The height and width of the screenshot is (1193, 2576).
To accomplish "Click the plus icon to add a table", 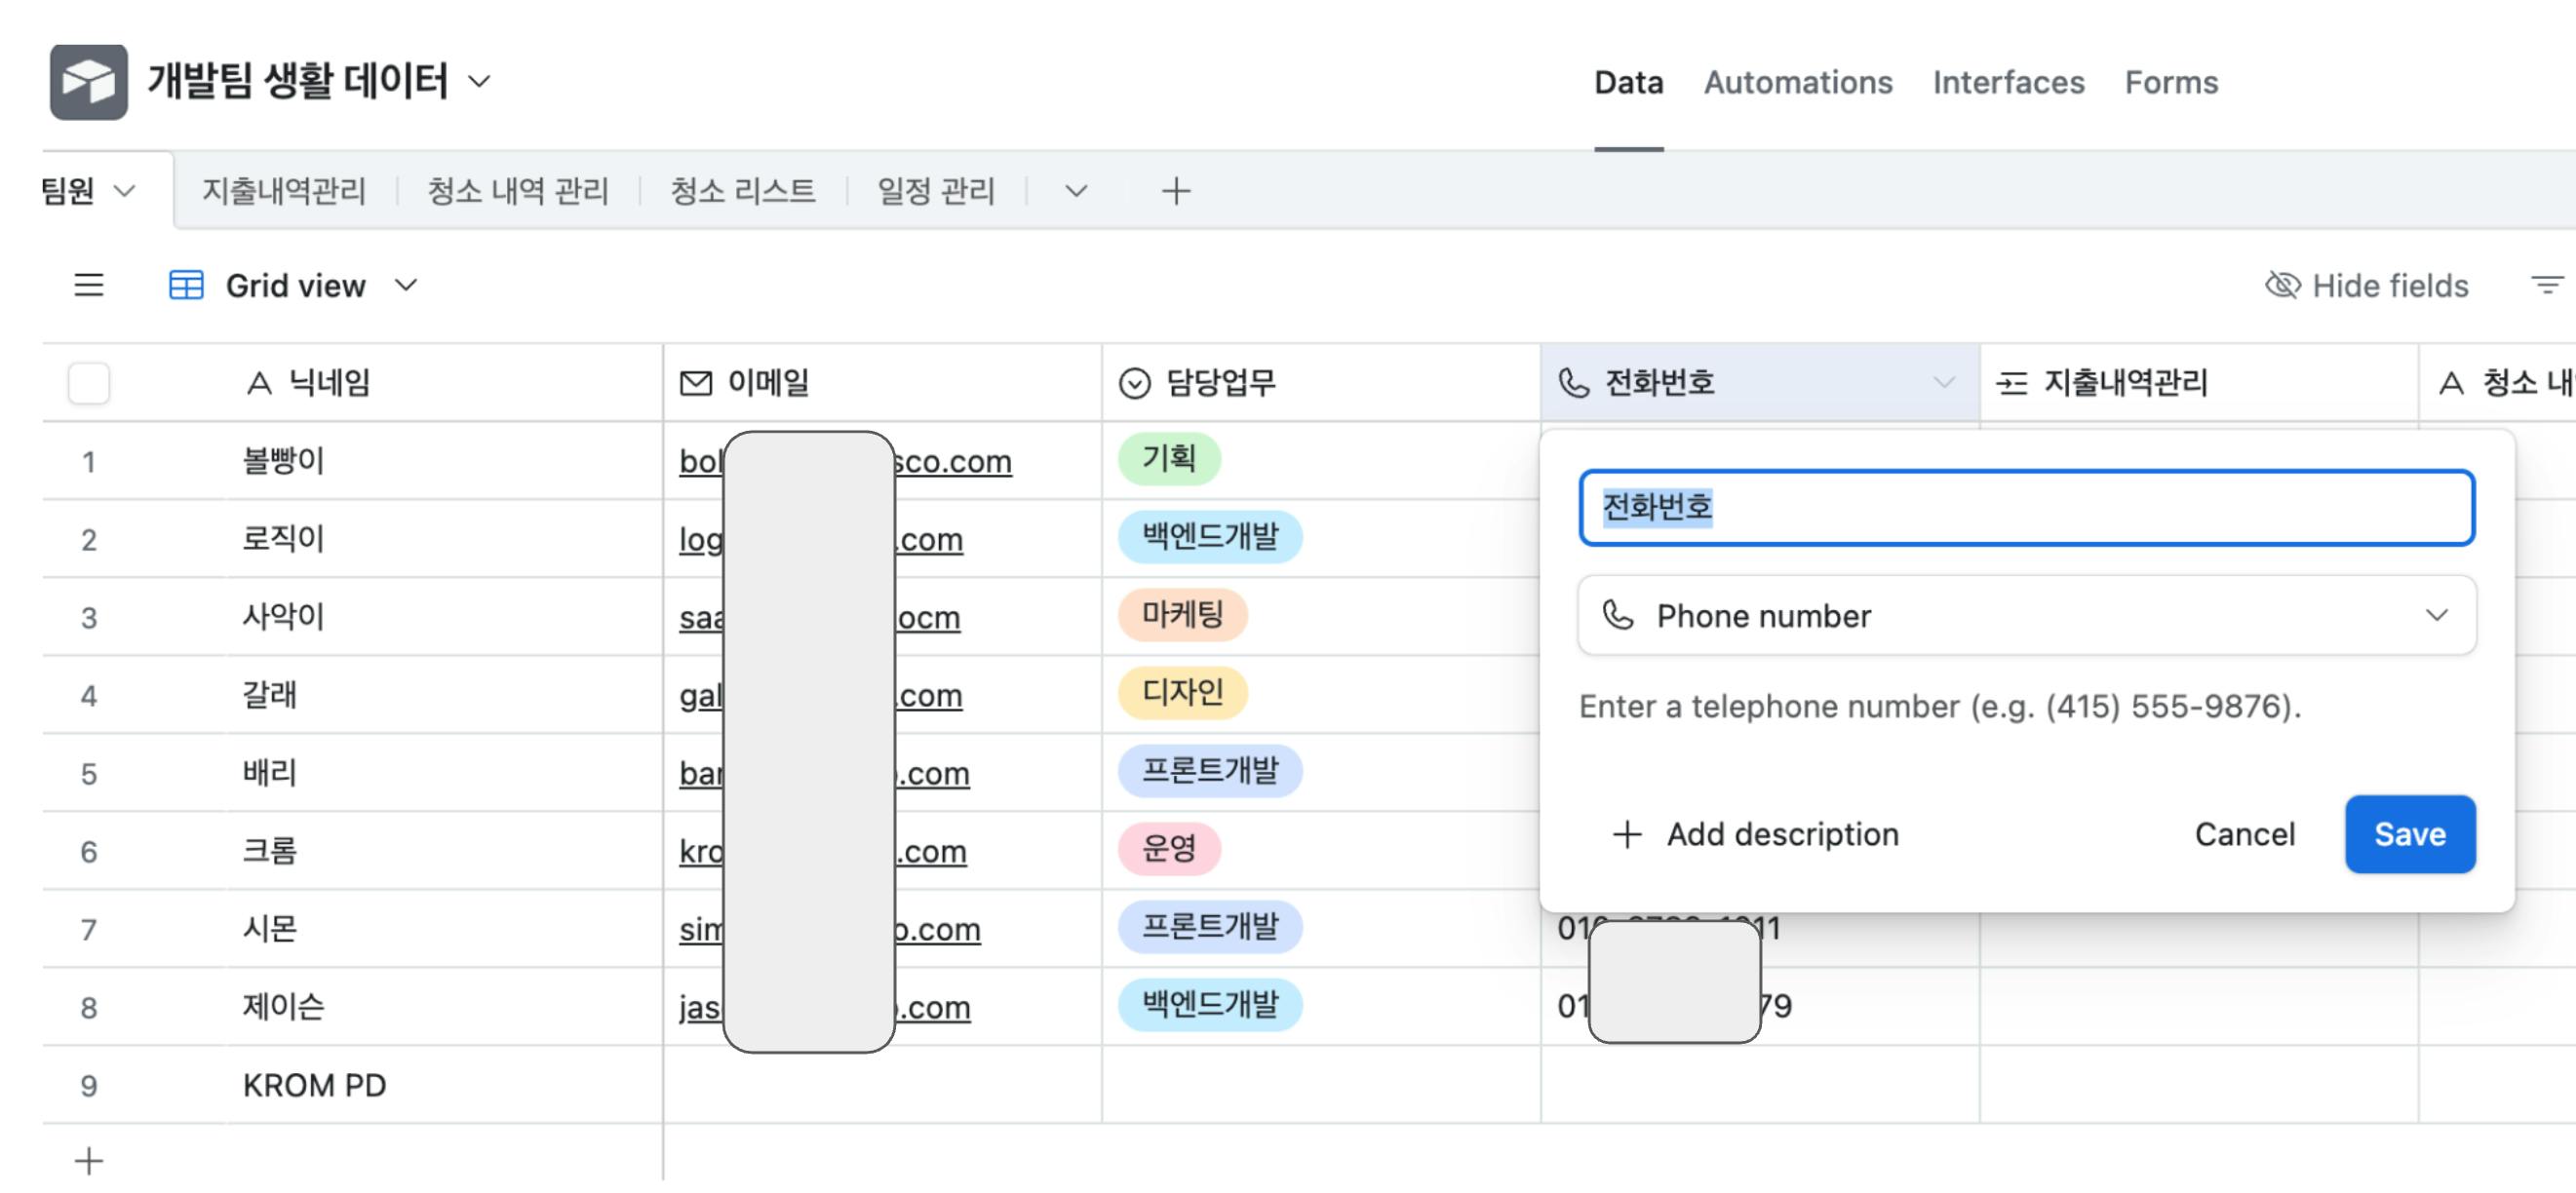I will coord(1176,191).
